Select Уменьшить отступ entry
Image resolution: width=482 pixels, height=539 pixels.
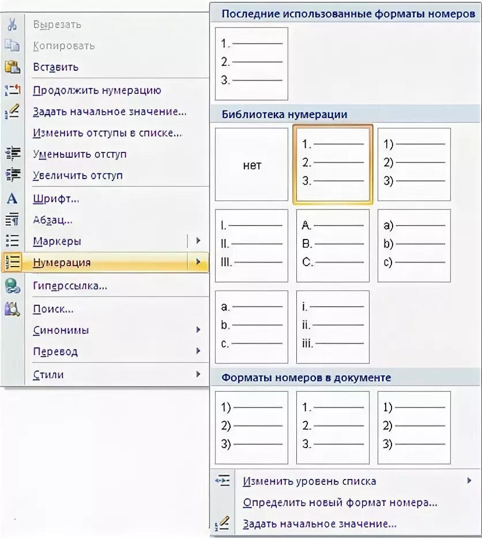(x=80, y=154)
